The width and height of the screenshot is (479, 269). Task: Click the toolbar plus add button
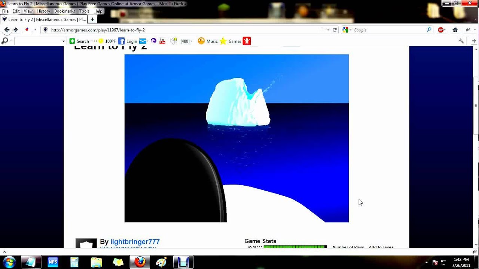point(474,41)
